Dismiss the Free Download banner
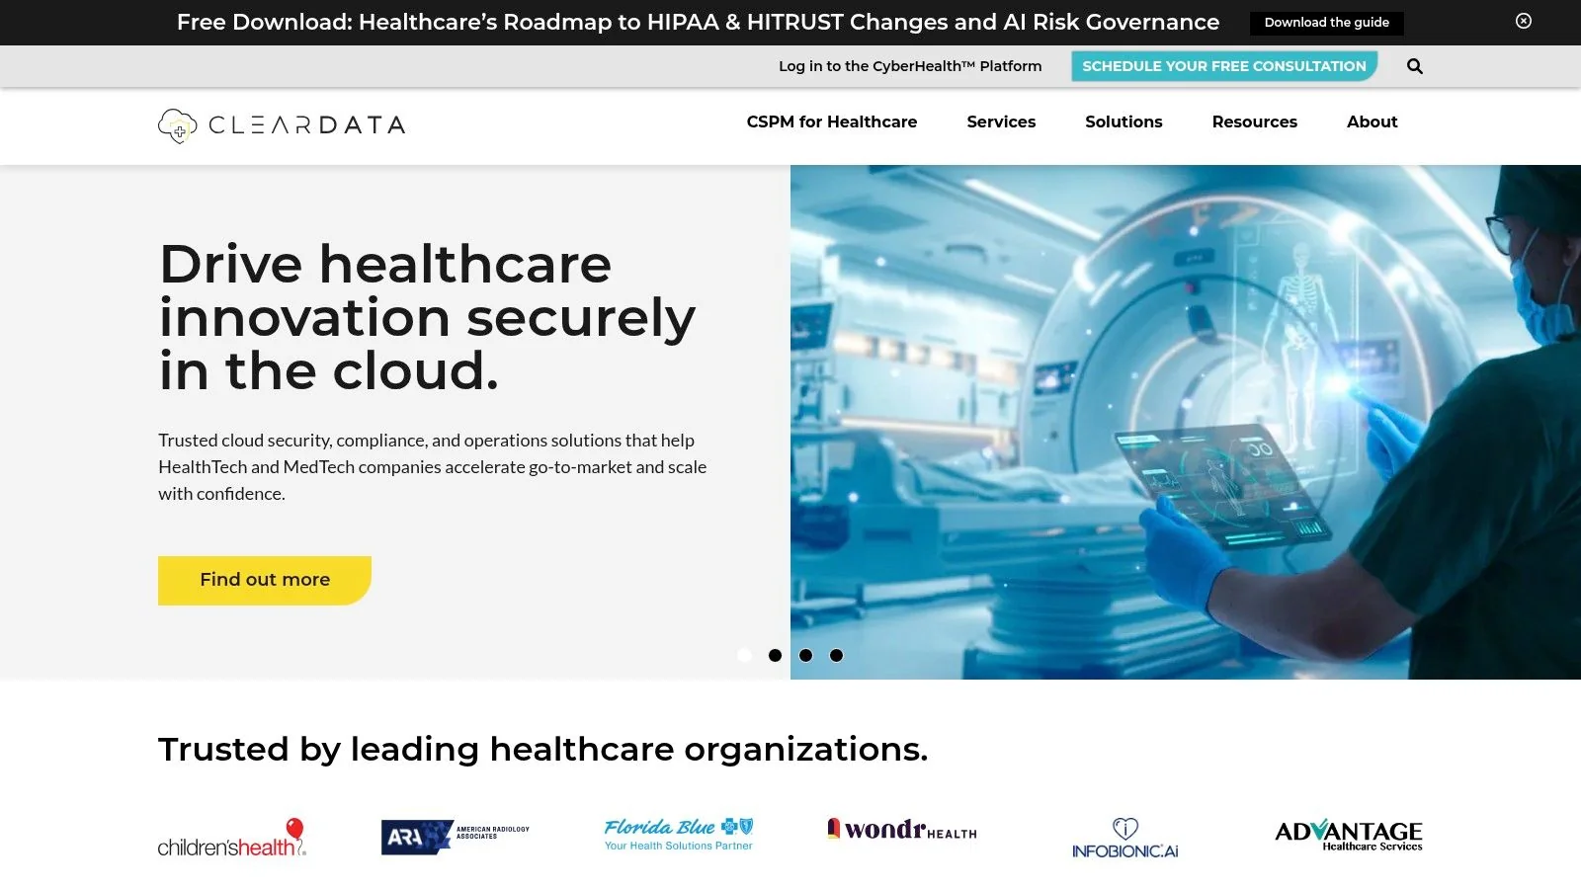The width and height of the screenshot is (1581, 889). (x=1523, y=21)
